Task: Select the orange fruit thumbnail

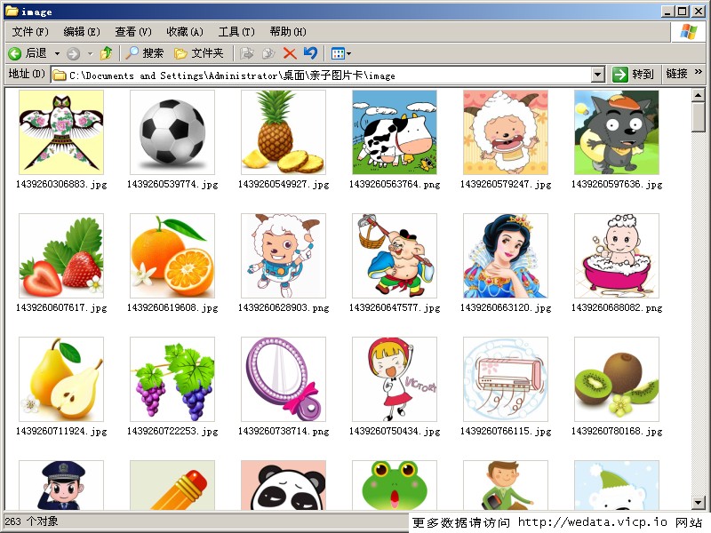Action: point(172,256)
